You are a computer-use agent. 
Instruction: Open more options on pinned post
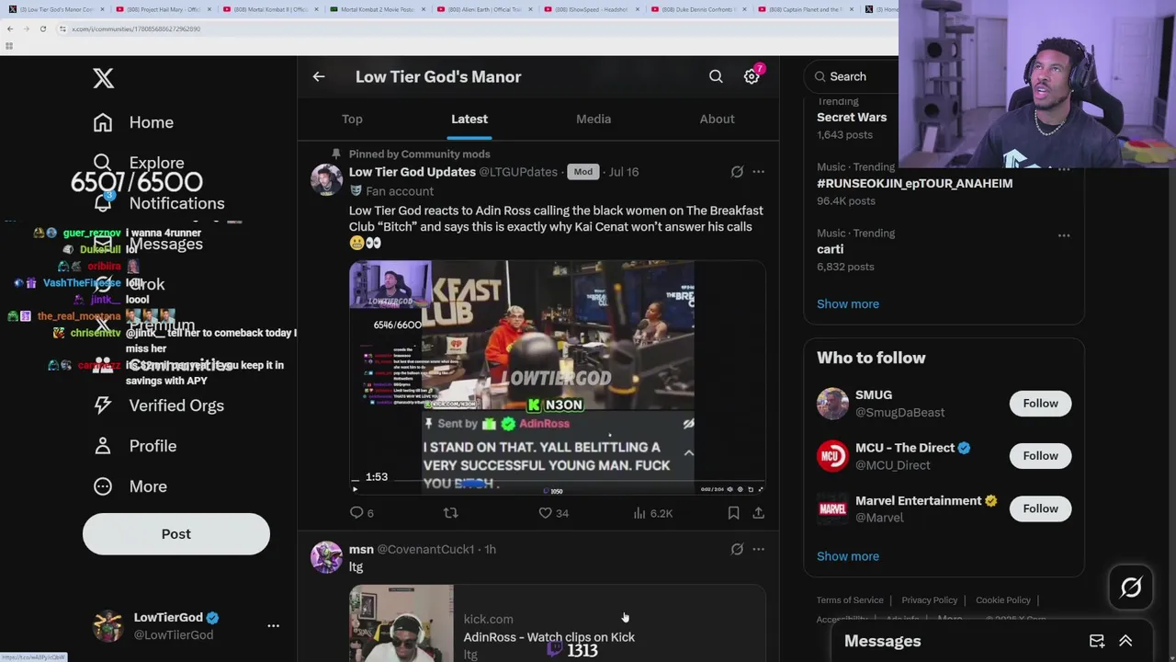tap(758, 172)
